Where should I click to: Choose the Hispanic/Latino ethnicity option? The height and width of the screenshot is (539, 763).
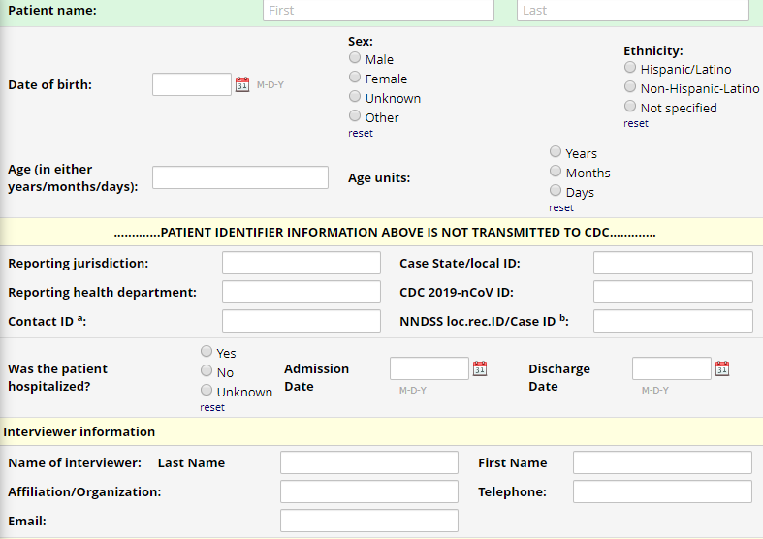coord(630,68)
